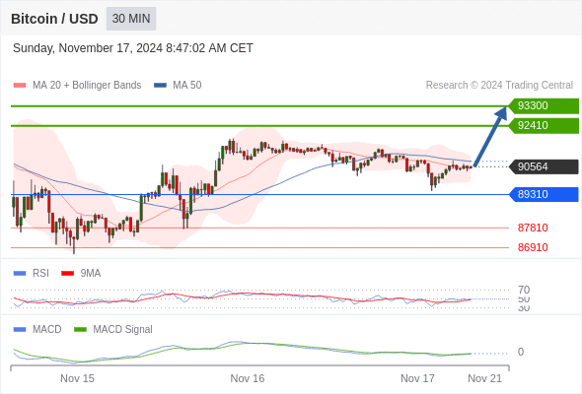Viewport: 582px width, 394px height.
Task: Click the 9MA red legend marker
Action: click(67, 274)
